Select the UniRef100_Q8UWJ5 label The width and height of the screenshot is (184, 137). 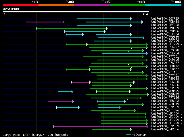click(165, 95)
